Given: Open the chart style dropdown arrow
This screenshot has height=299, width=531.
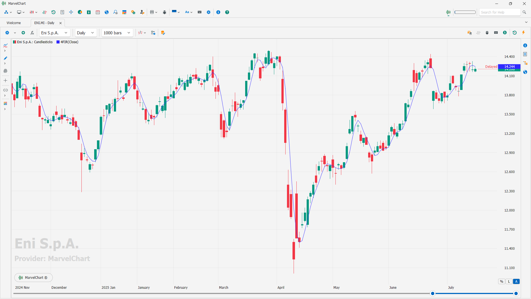Looking at the screenshot, I should point(145,33).
